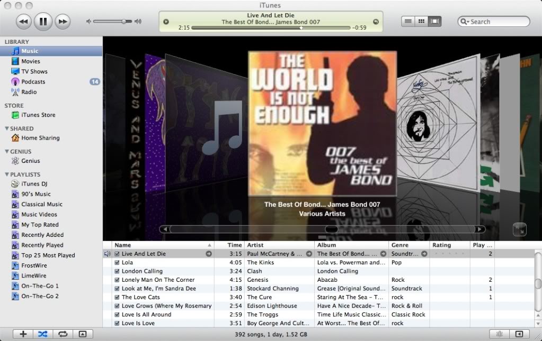Skip back to the previous track
This screenshot has width=542, height=341.
pyautogui.click(x=23, y=21)
